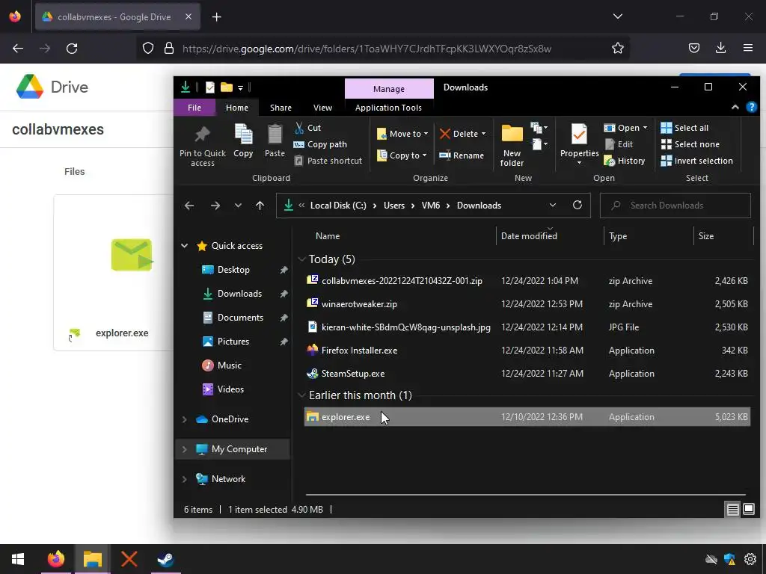Click Users in the address path
Screen dimensions: 766x574
click(x=394, y=206)
